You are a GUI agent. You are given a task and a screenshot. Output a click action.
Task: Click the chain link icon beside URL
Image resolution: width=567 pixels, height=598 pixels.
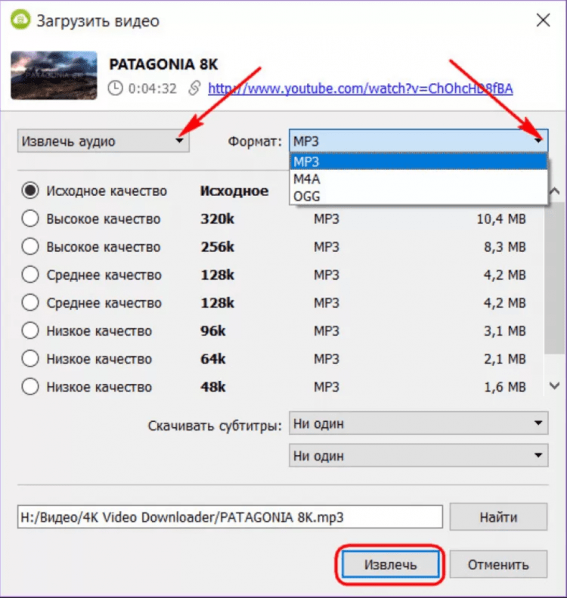point(194,88)
